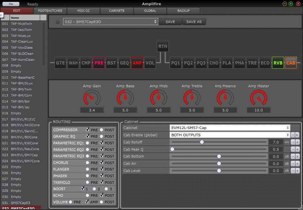This screenshot has height=210, width=303.
Task: Set Compressor routing to POST
Action: pos(101,130)
